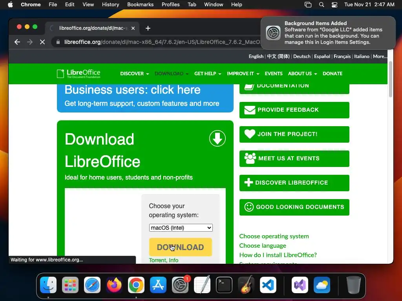Expand the Discover navigation dropdown
Viewport: 402px width, 301px height.
coord(134,74)
